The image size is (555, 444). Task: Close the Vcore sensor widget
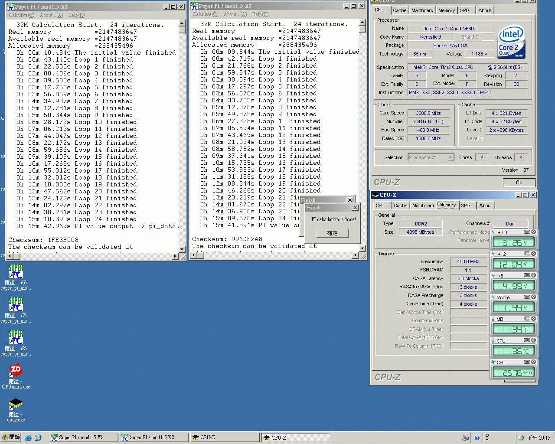pos(534,297)
